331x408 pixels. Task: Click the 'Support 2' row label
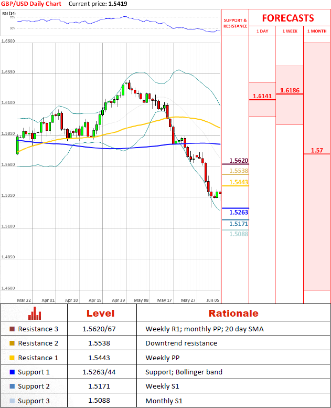[x=34, y=386]
